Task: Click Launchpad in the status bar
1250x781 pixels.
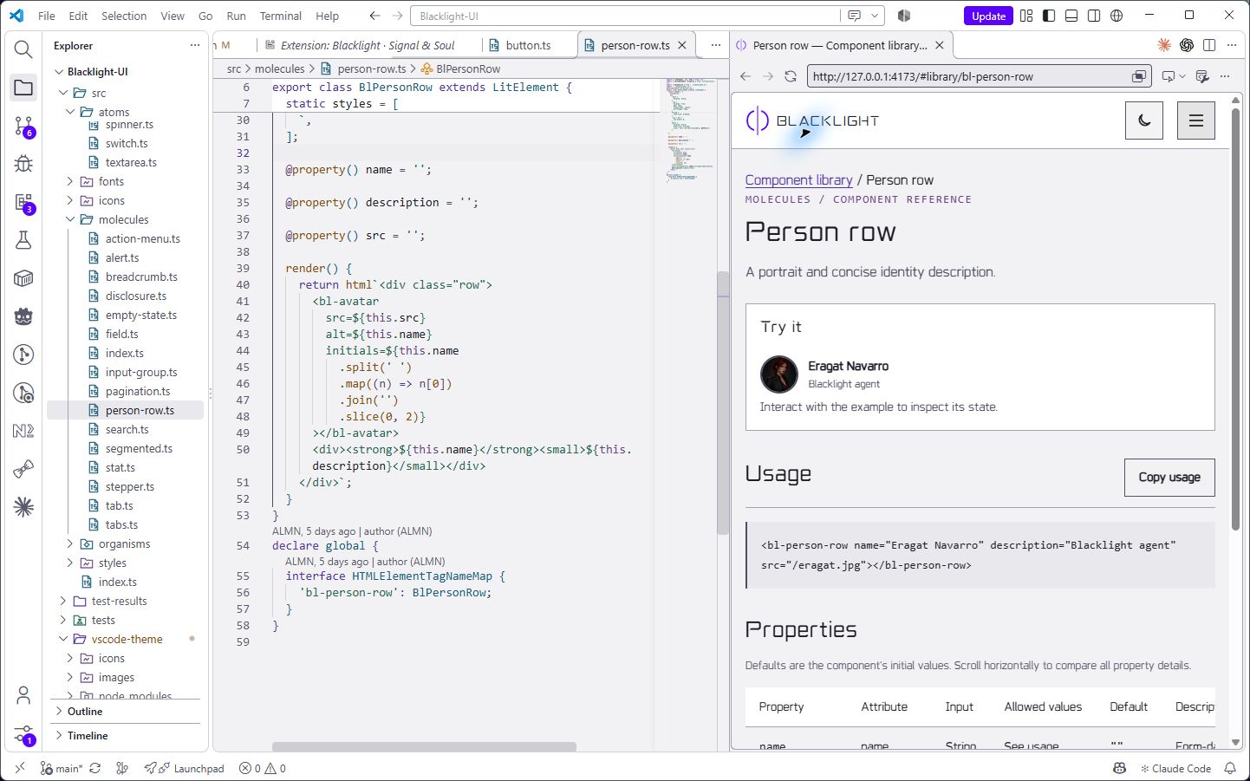Action: coord(184,768)
